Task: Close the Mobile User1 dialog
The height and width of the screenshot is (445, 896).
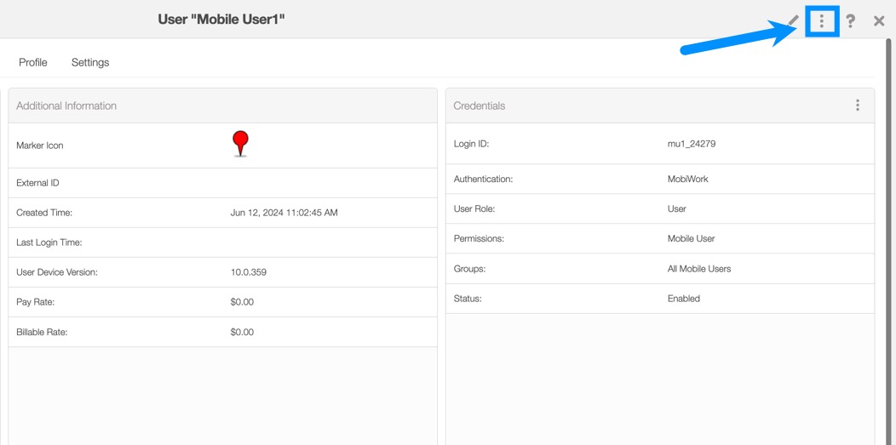Action: (x=879, y=20)
